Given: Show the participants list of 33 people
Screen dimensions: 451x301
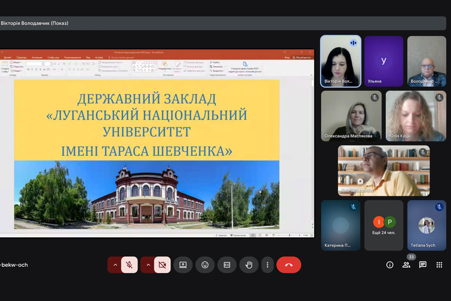Looking at the screenshot, I should coord(406,265).
